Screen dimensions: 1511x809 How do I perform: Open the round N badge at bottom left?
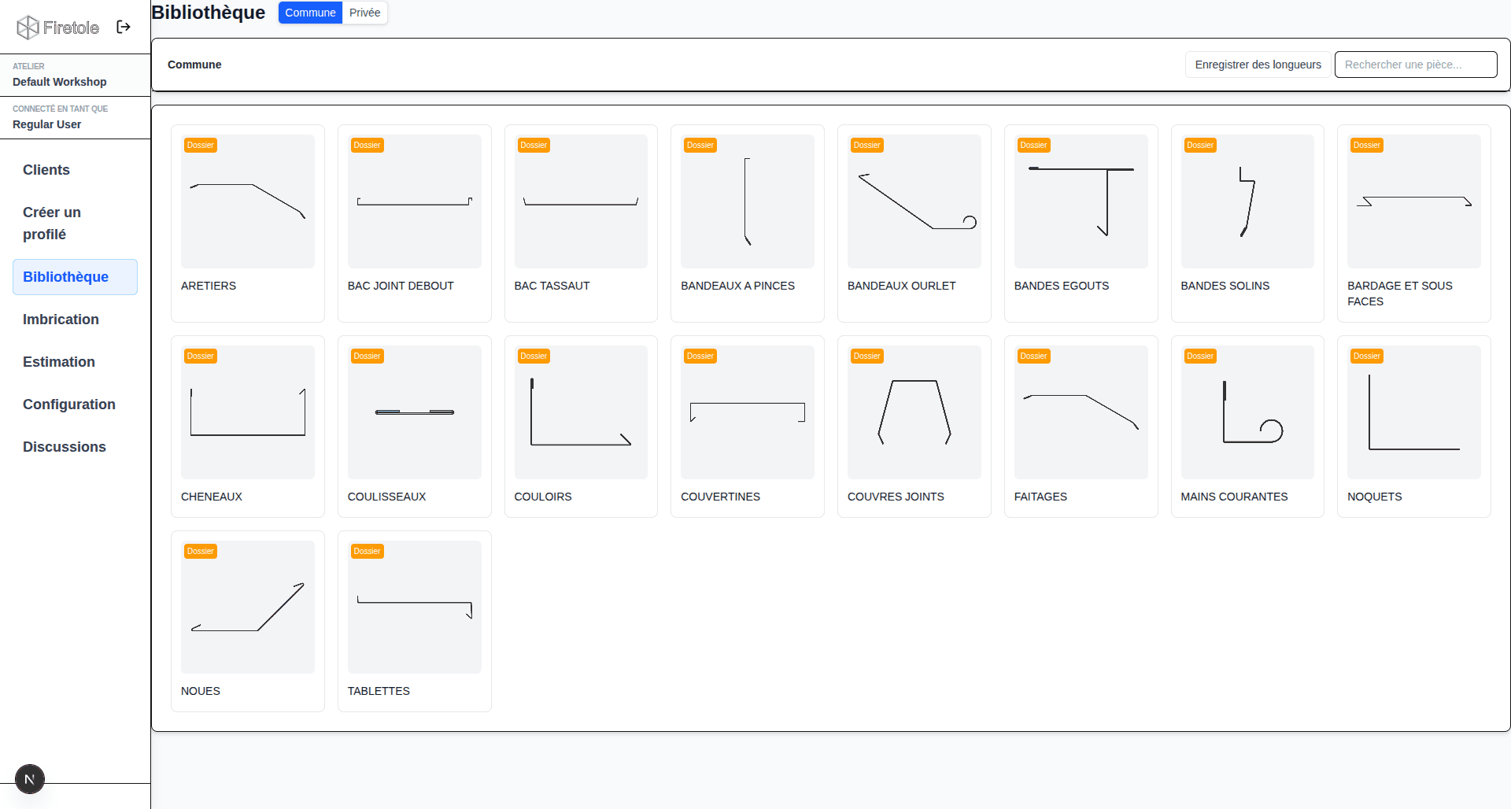point(30,779)
